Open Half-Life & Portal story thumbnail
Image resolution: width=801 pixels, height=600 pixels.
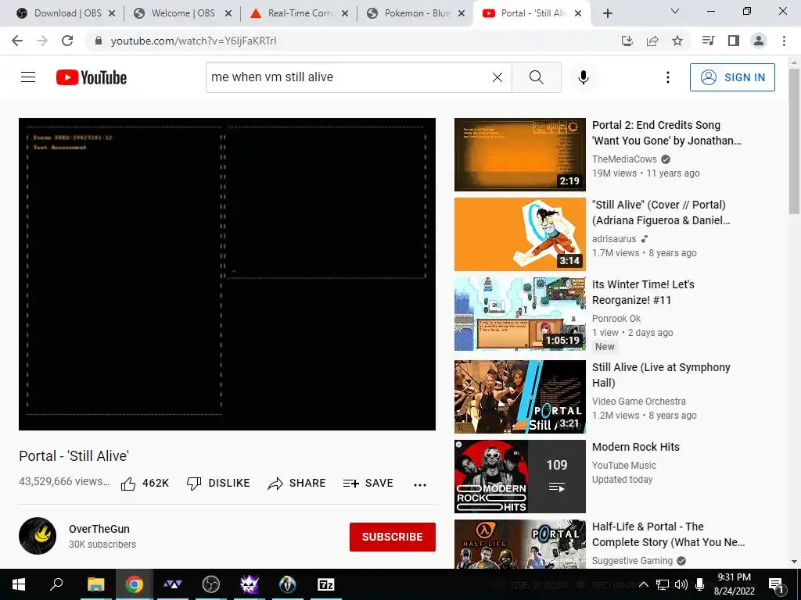pos(520,545)
